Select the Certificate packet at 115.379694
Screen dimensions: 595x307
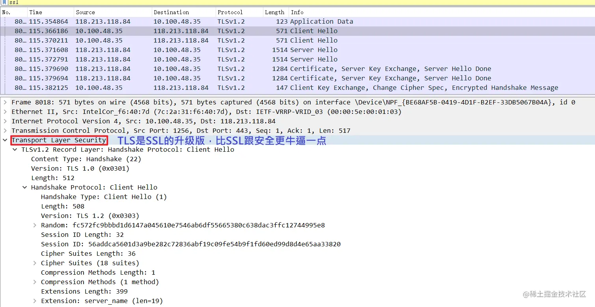pos(297,78)
